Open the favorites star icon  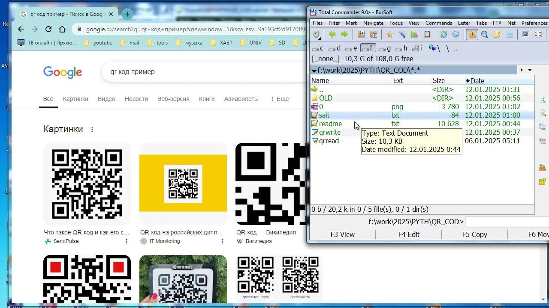[x=389, y=35]
